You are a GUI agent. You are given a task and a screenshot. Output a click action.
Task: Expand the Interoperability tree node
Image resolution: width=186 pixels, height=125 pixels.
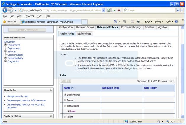5,58
